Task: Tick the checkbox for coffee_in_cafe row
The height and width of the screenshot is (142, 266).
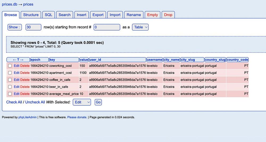Action: (10, 80)
